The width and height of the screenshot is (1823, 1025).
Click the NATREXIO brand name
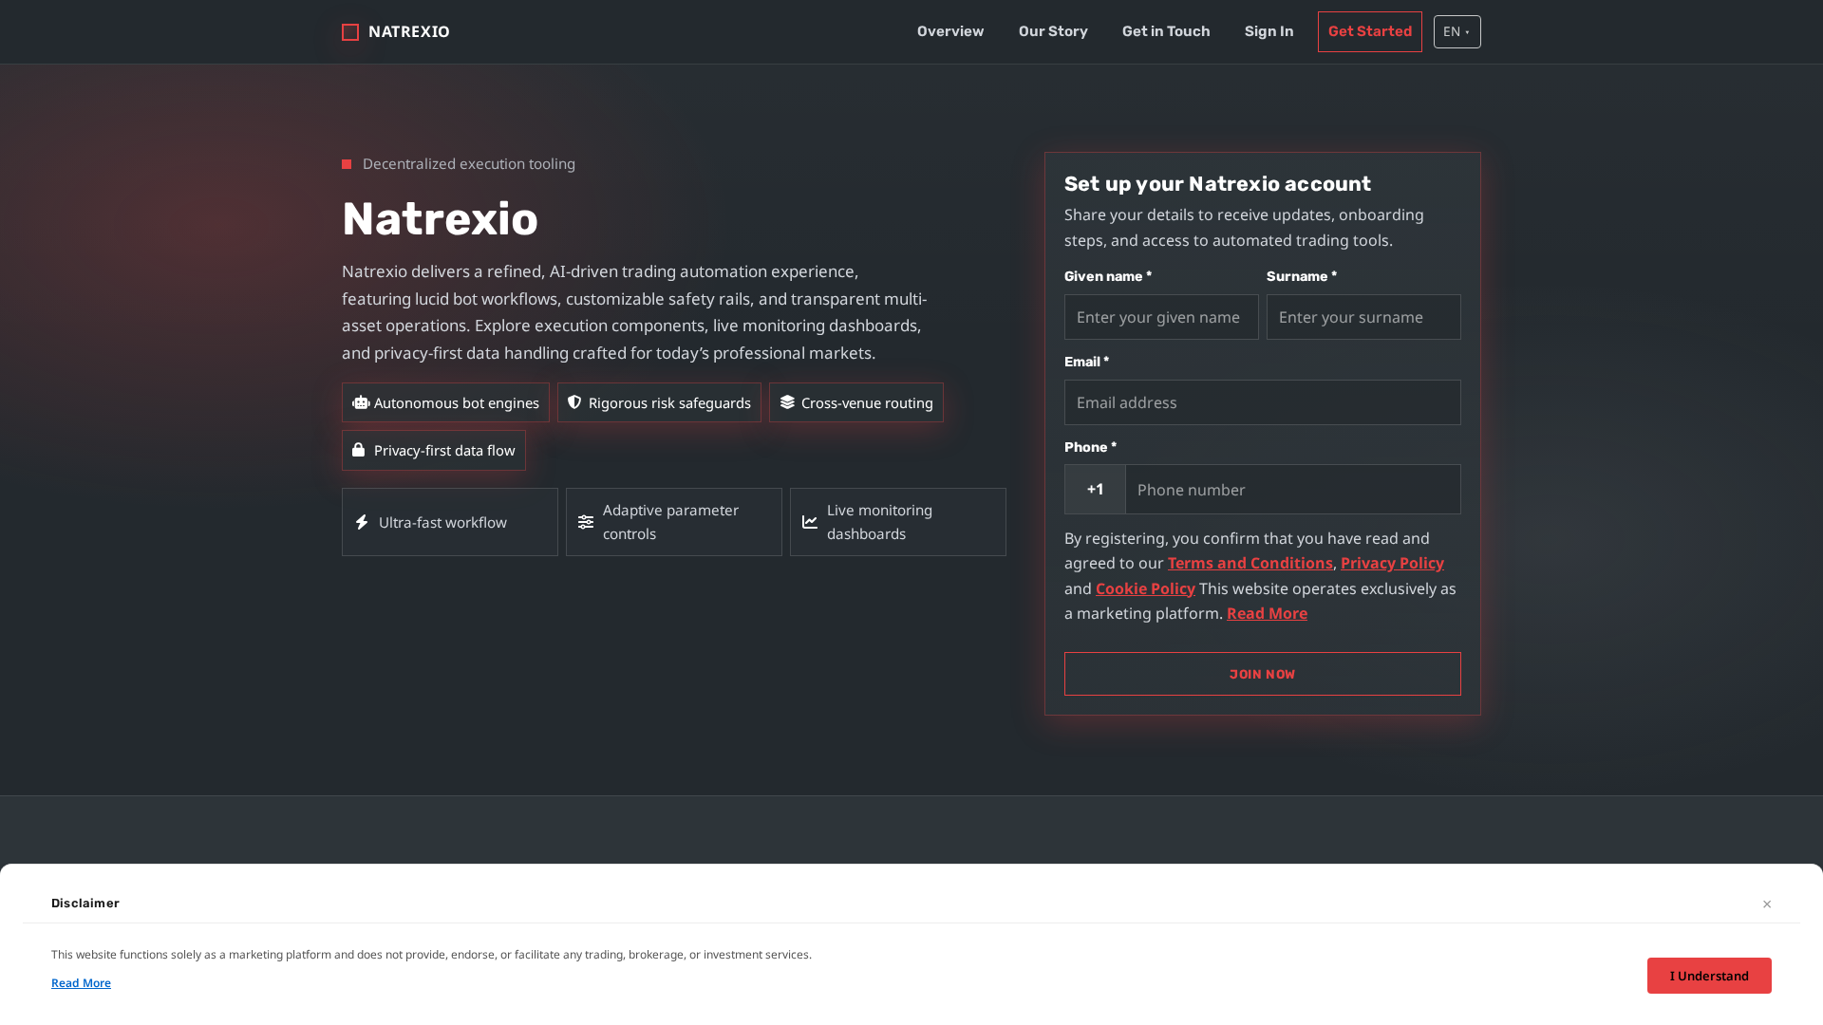409,32
